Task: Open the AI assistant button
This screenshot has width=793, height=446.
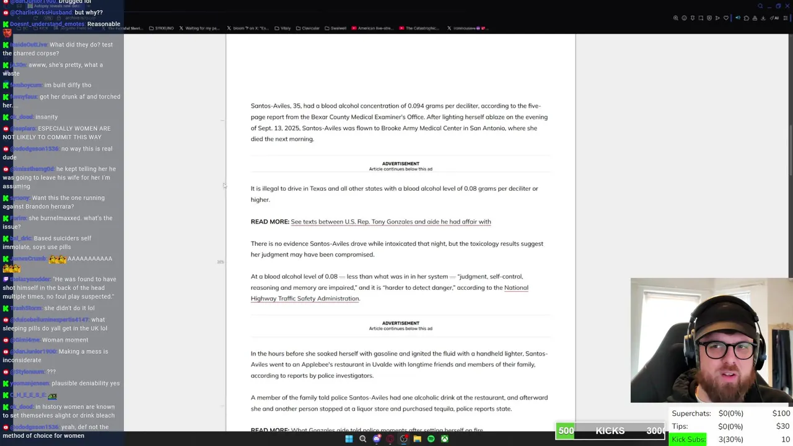Action: pyautogui.click(x=773, y=18)
